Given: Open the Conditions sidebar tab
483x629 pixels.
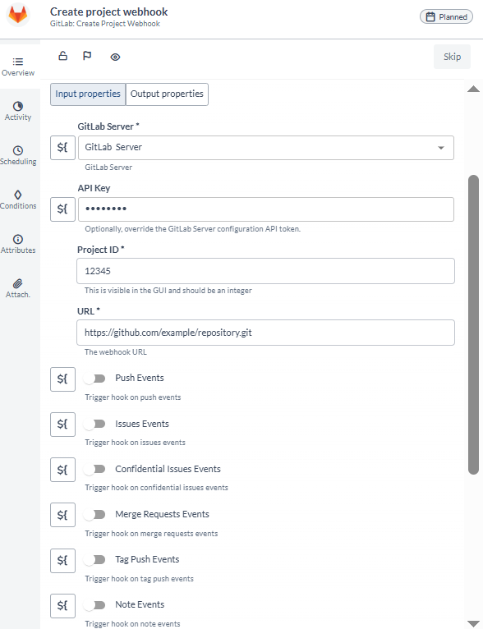Looking at the screenshot, I should (x=18, y=200).
